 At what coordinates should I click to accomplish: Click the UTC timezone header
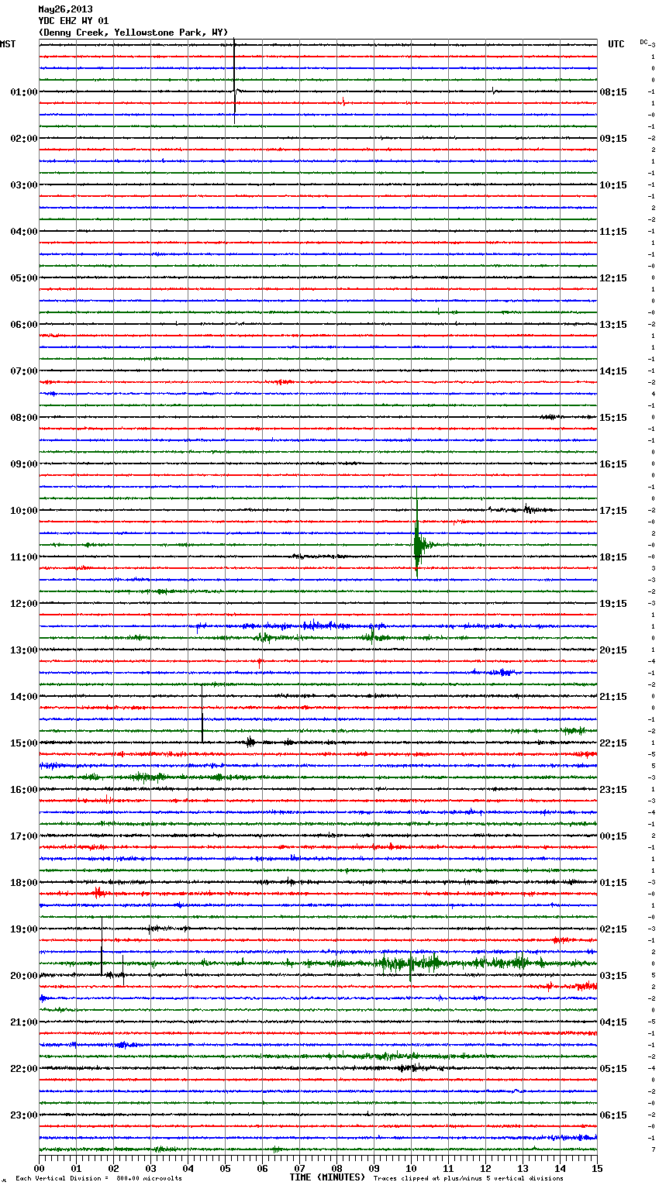616,44
